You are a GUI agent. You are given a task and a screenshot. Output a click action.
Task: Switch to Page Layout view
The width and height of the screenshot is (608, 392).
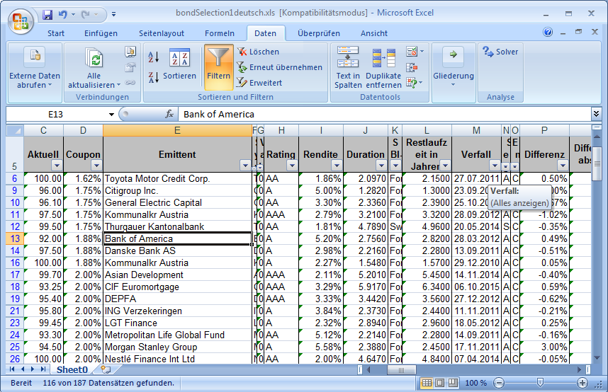coord(440,383)
